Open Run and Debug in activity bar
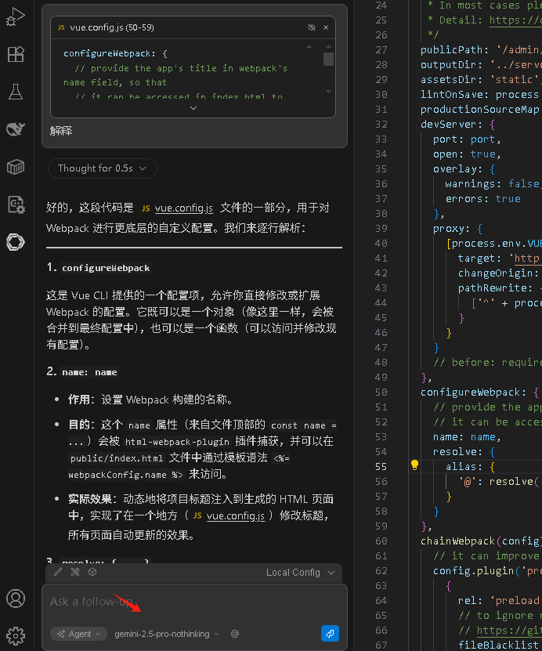The height and width of the screenshot is (651, 542). [16, 16]
